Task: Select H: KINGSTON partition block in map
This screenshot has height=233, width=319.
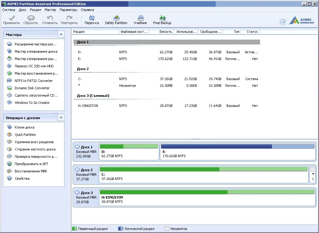Action: coord(207,197)
